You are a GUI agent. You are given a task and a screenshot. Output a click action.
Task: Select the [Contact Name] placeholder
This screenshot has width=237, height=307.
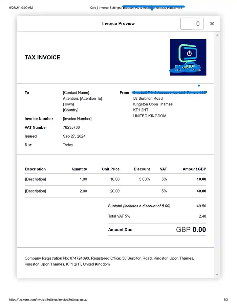76,93
